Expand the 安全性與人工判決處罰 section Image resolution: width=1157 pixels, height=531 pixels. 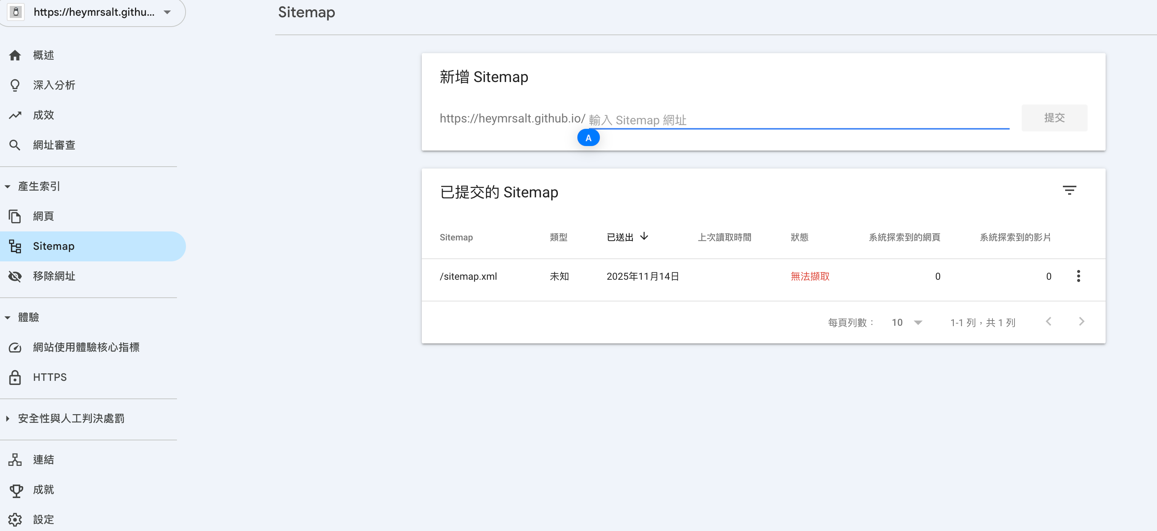click(7, 418)
